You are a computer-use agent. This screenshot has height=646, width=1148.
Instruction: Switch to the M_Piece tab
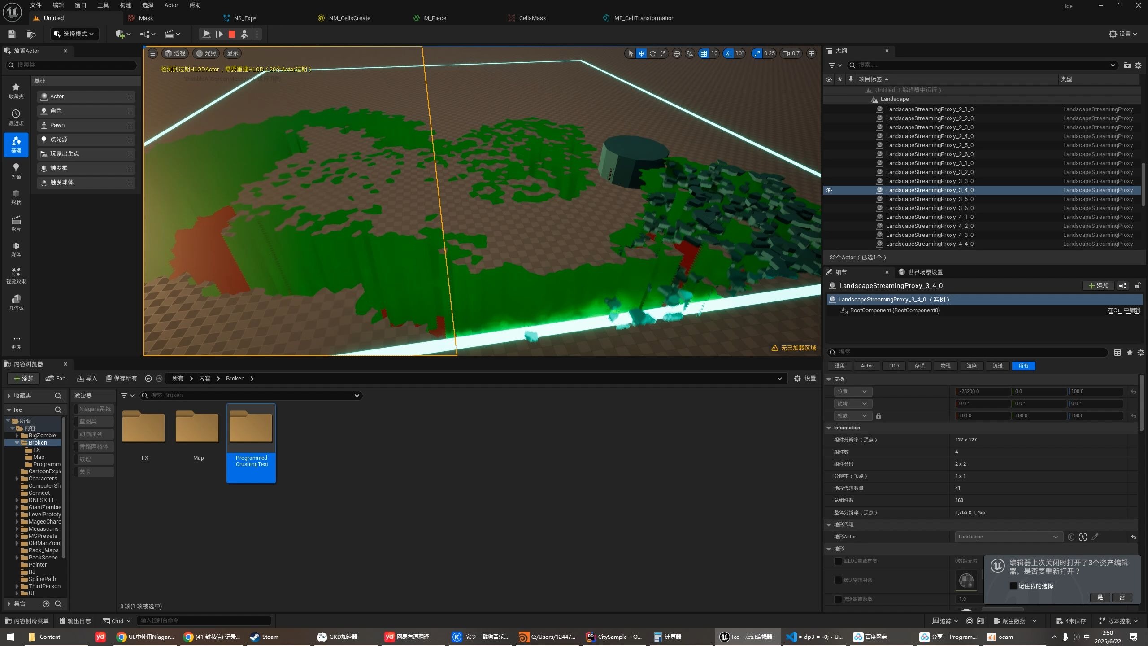coord(435,18)
